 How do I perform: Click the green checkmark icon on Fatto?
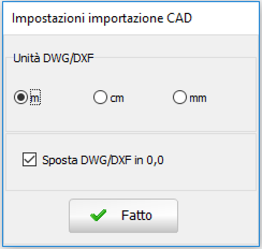(98, 215)
